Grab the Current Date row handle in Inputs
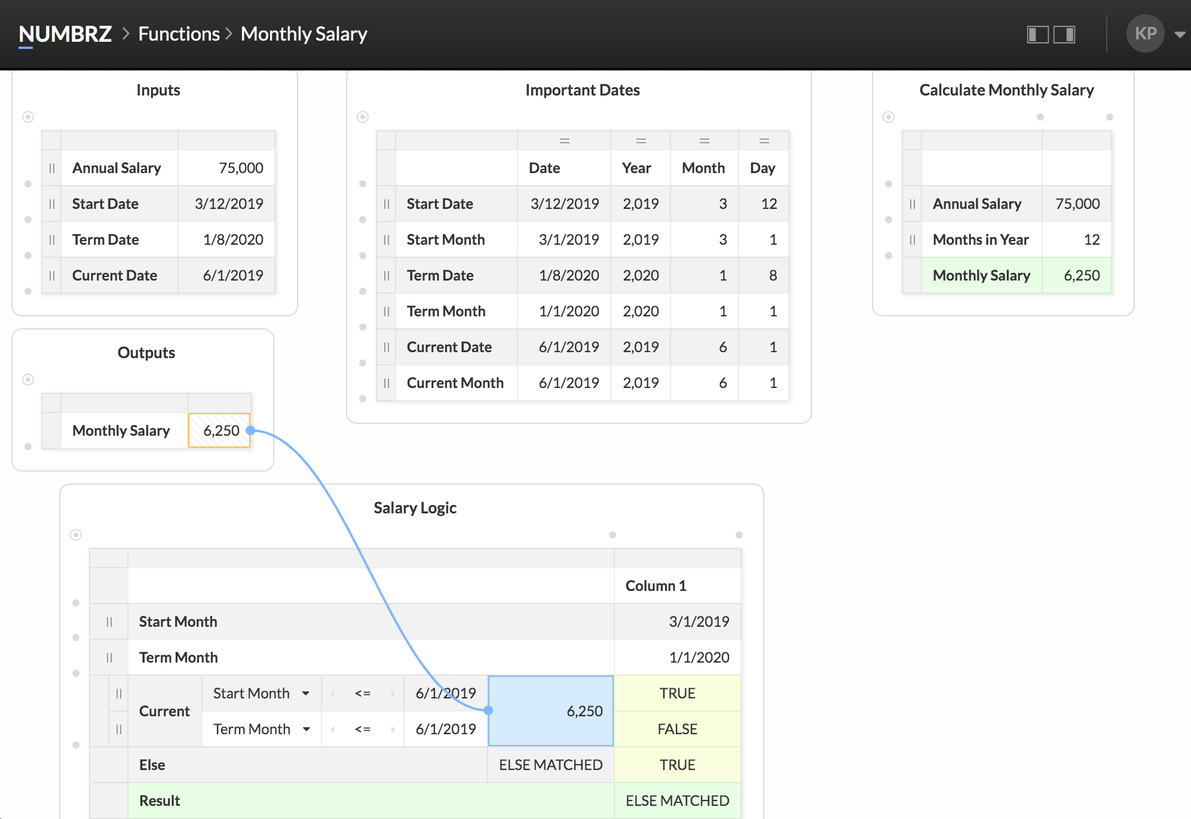 coord(52,275)
